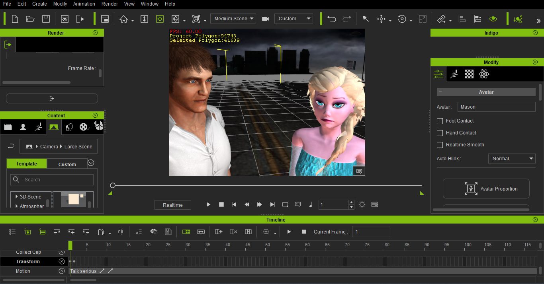Switch to the Custom template tab

tap(67, 164)
